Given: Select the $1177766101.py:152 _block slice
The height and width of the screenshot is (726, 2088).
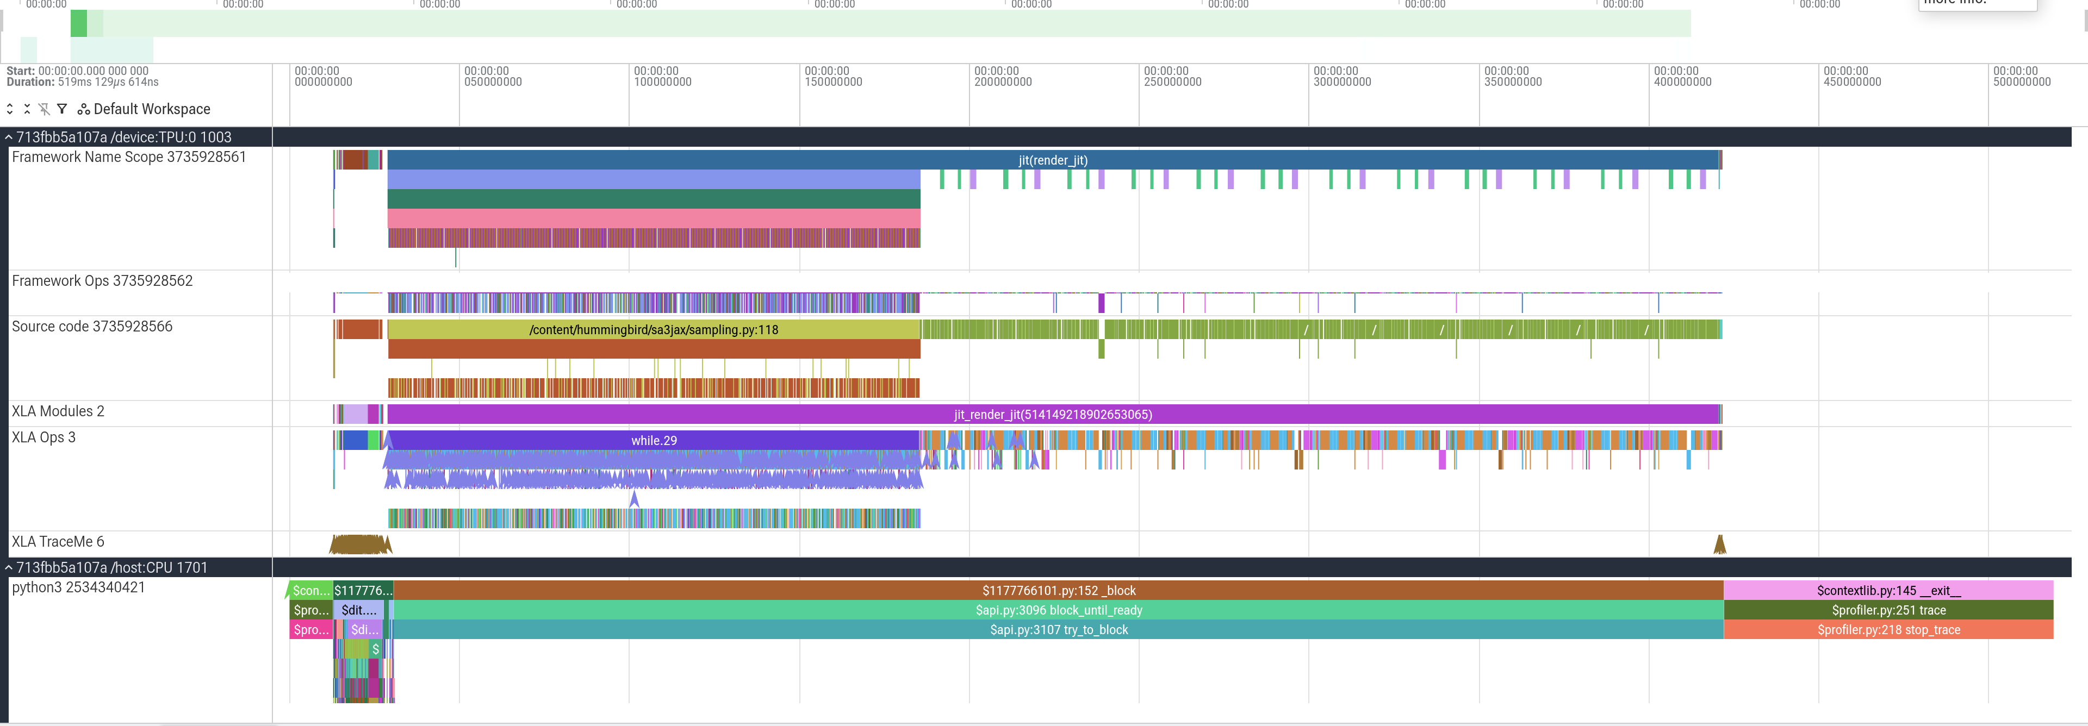Looking at the screenshot, I should tap(1059, 591).
